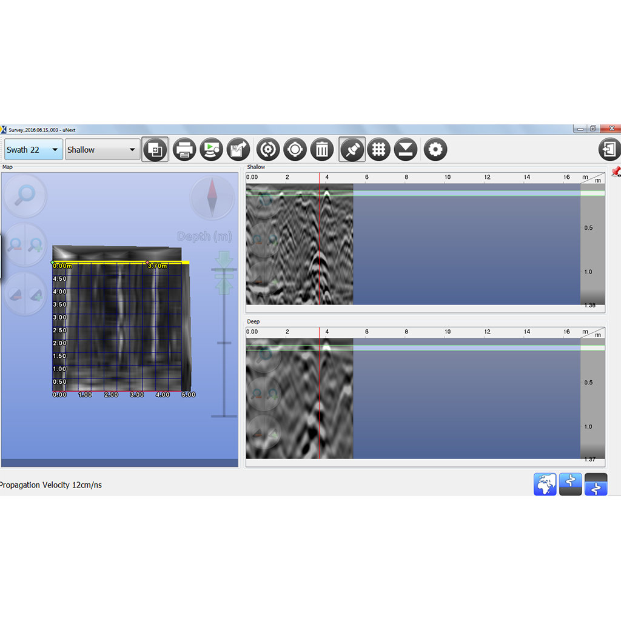The image size is (621, 621).
Task: Toggle the overlapping windows layout button
Action: click(x=155, y=149)
